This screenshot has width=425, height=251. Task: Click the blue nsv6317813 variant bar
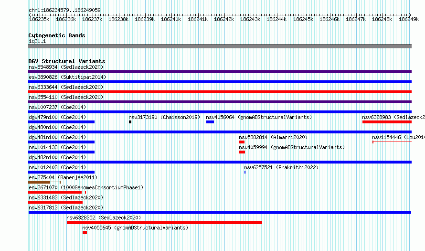(x=220, y=212)
